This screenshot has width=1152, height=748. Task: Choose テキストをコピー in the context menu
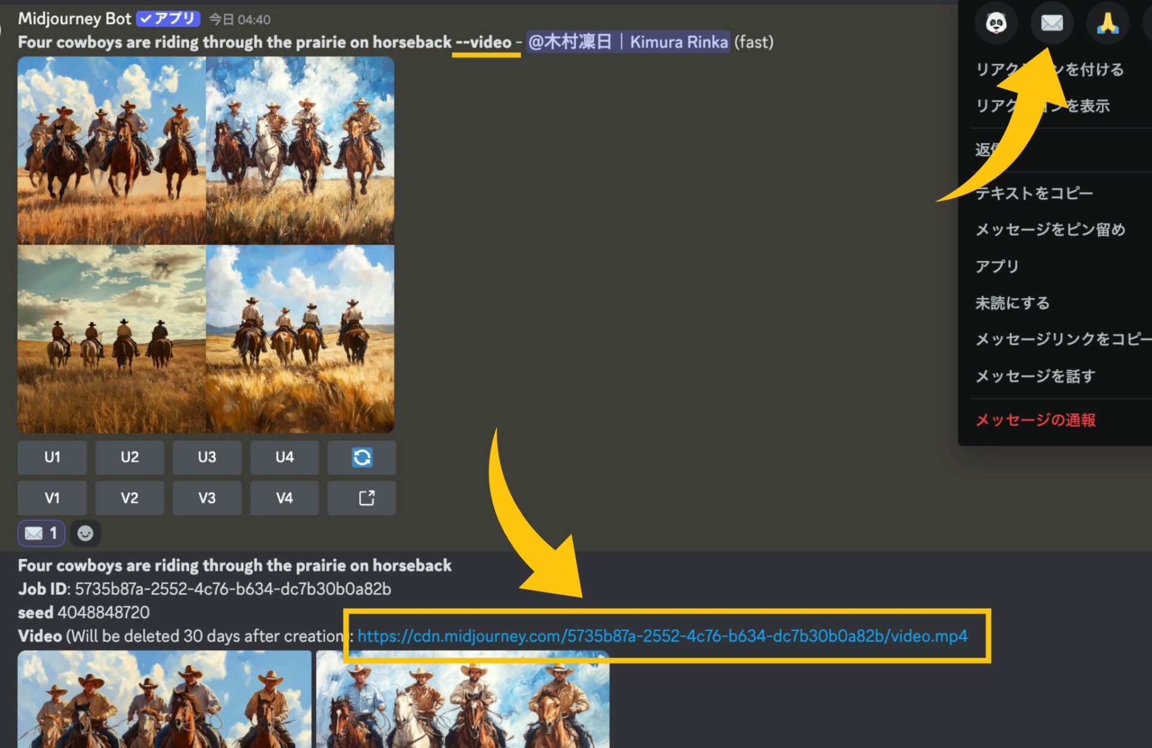1033,193
